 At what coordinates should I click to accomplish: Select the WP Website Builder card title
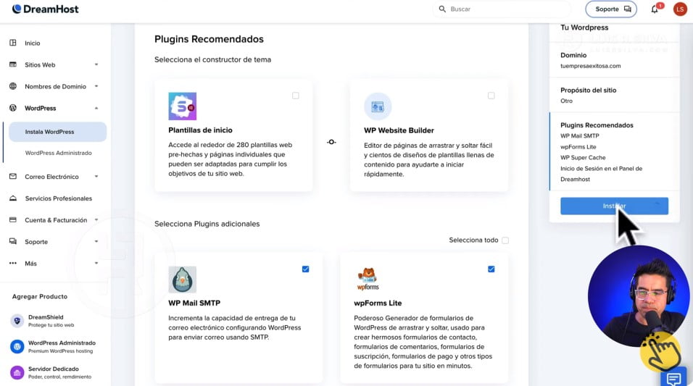[x=399, y=130]
